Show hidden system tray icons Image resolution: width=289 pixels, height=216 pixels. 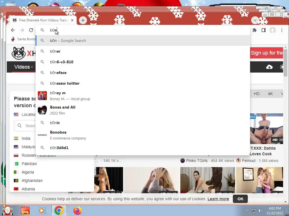247,211
